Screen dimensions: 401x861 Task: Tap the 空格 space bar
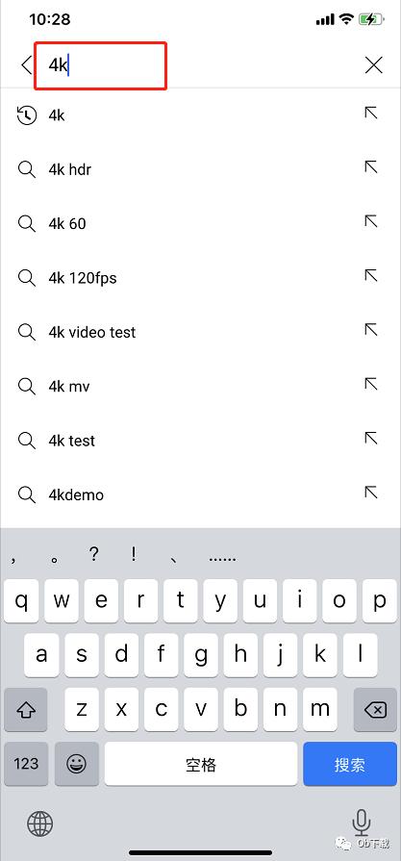[201, 764]
